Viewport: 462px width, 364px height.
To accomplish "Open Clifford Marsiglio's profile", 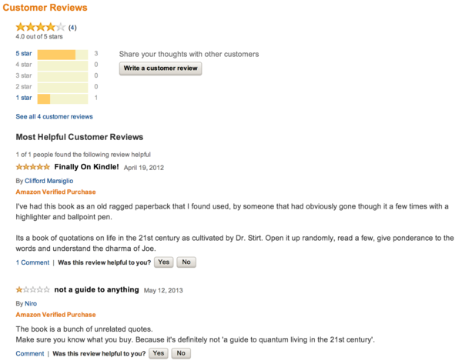I will tap(49, 181).
